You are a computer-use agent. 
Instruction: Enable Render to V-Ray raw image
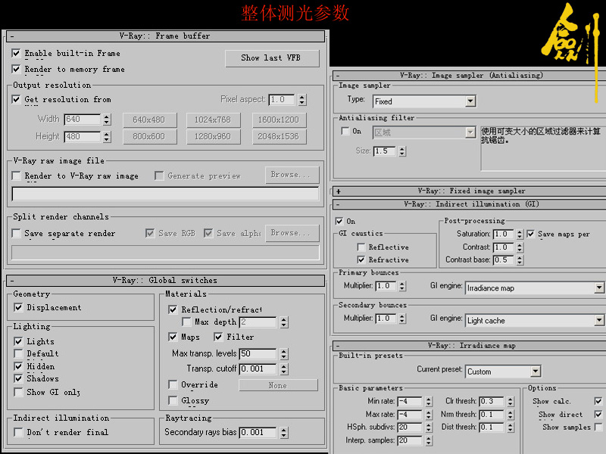pos(17,176)
